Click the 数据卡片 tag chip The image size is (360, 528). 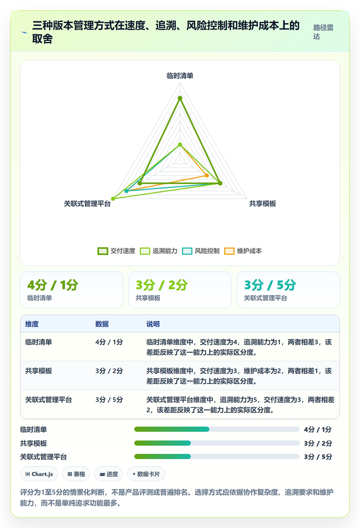pyautogui.click(x=146, y=474)
